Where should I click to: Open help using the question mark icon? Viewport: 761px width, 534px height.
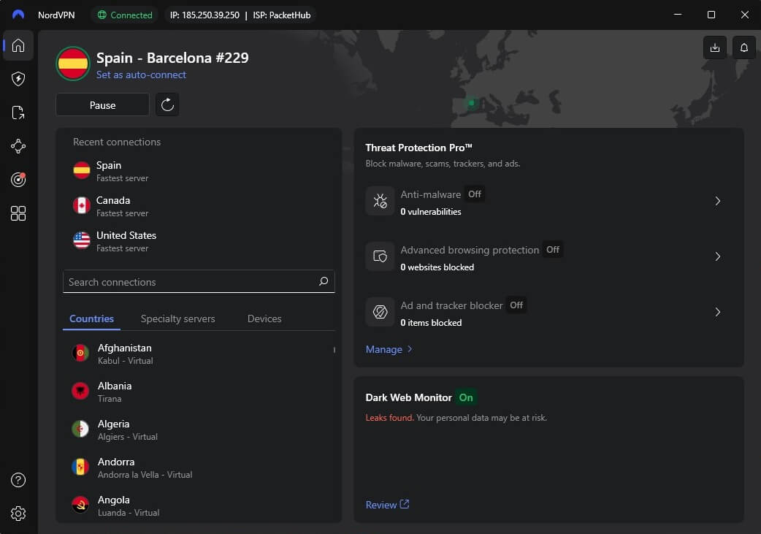18,480
